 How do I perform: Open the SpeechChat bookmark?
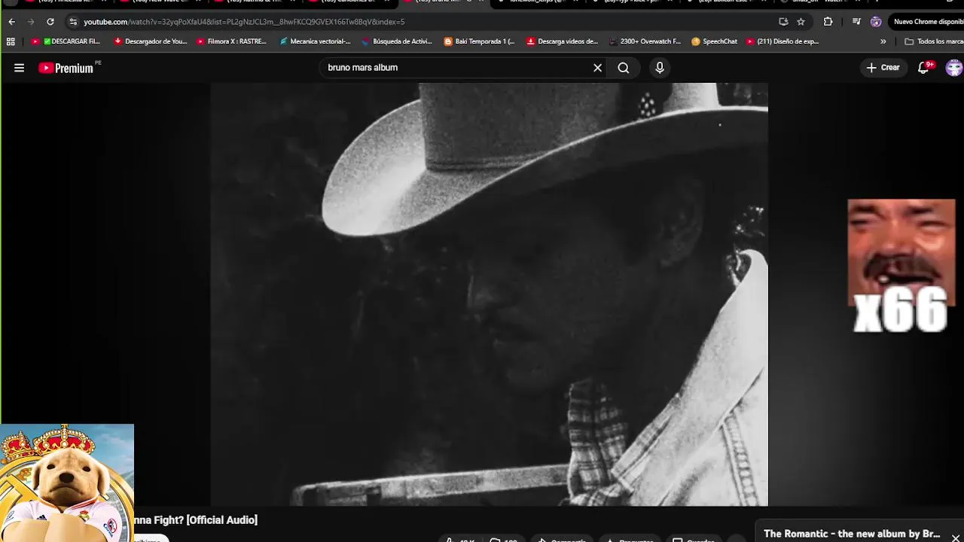pyautogui.click(x=714, y=41)
